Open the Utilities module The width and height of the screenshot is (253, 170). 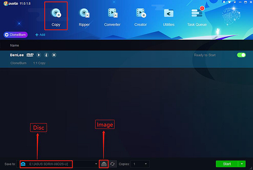click(169, 17)
